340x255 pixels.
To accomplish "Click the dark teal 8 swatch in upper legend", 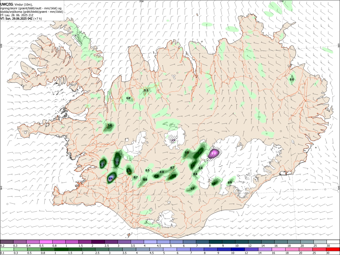I will [215, 242].
